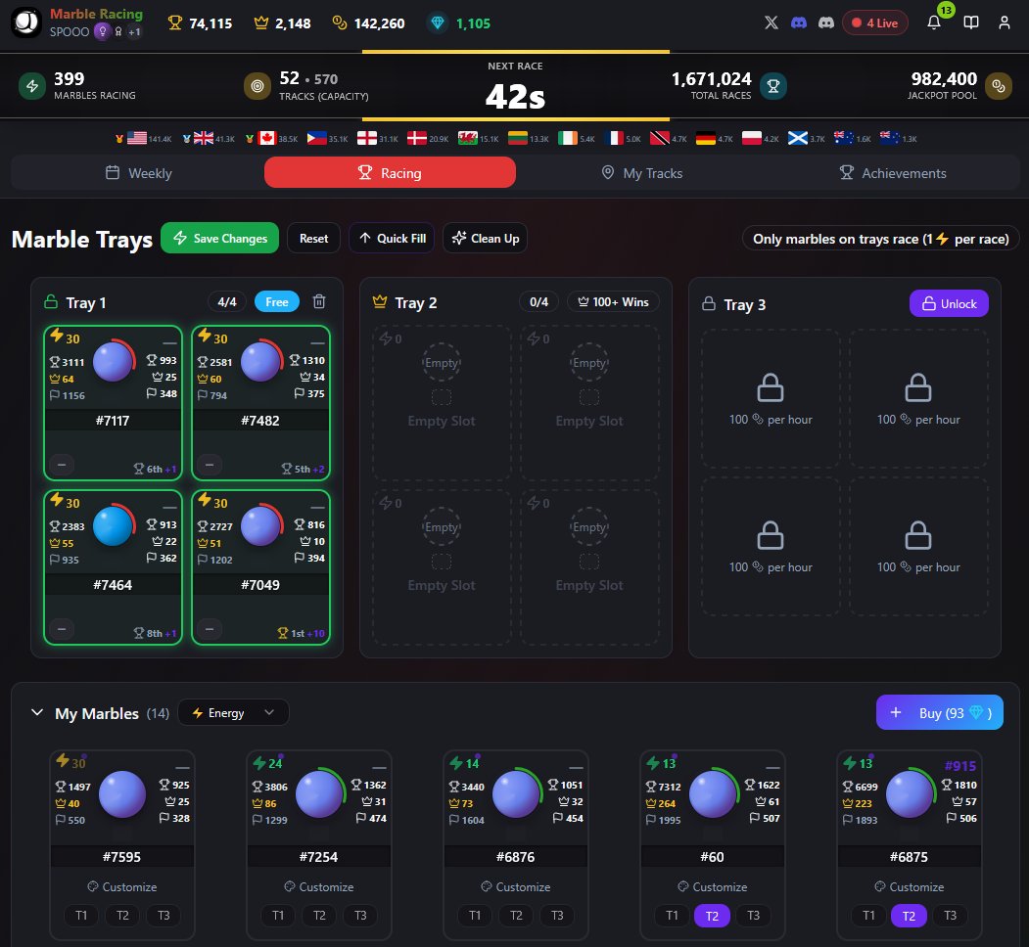Remove marble #7117 from tray
Viewport: 1029px width, 947px height.
point(62,465)
